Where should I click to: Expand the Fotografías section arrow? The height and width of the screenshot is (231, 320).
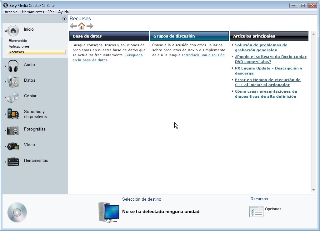5,131
